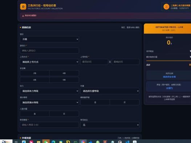The image size is (191, 143).
Task: Choose 是 beside the 潜水等级 dropdown
Action: tap(95, 102)
